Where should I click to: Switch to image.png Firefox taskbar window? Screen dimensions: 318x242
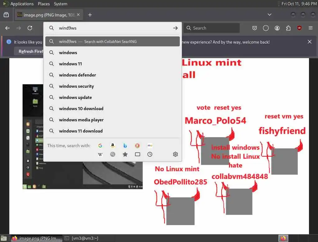click(x=37, y=238)
